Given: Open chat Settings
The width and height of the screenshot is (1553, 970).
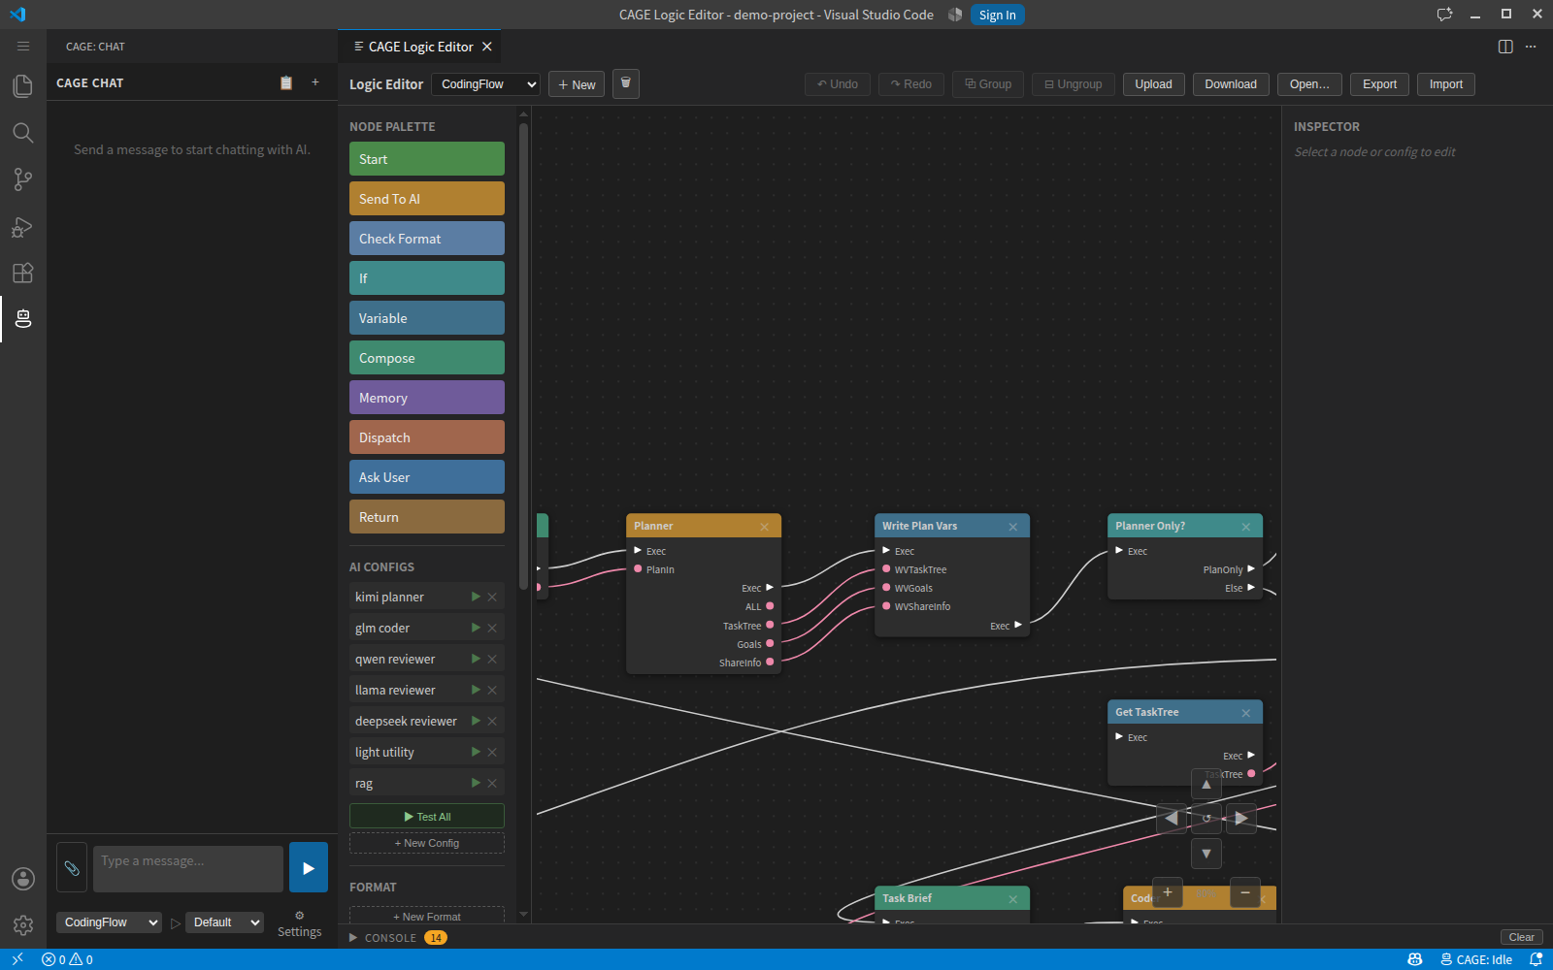Looking at the screenshot, I should 299,924.
